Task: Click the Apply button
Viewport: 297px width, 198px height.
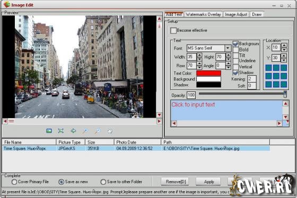Action: 209,182
